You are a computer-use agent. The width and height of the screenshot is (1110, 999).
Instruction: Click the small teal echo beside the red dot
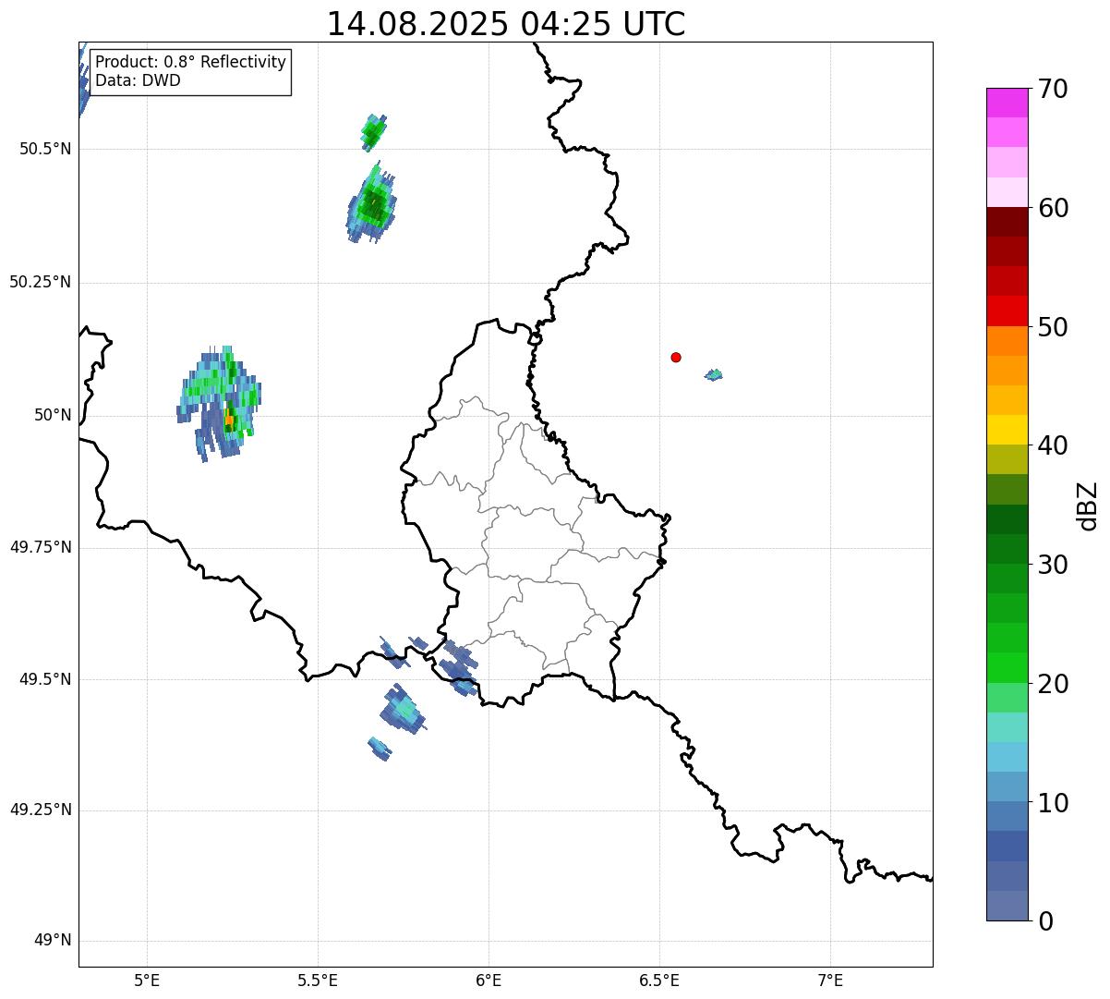[x=714, y=374]
